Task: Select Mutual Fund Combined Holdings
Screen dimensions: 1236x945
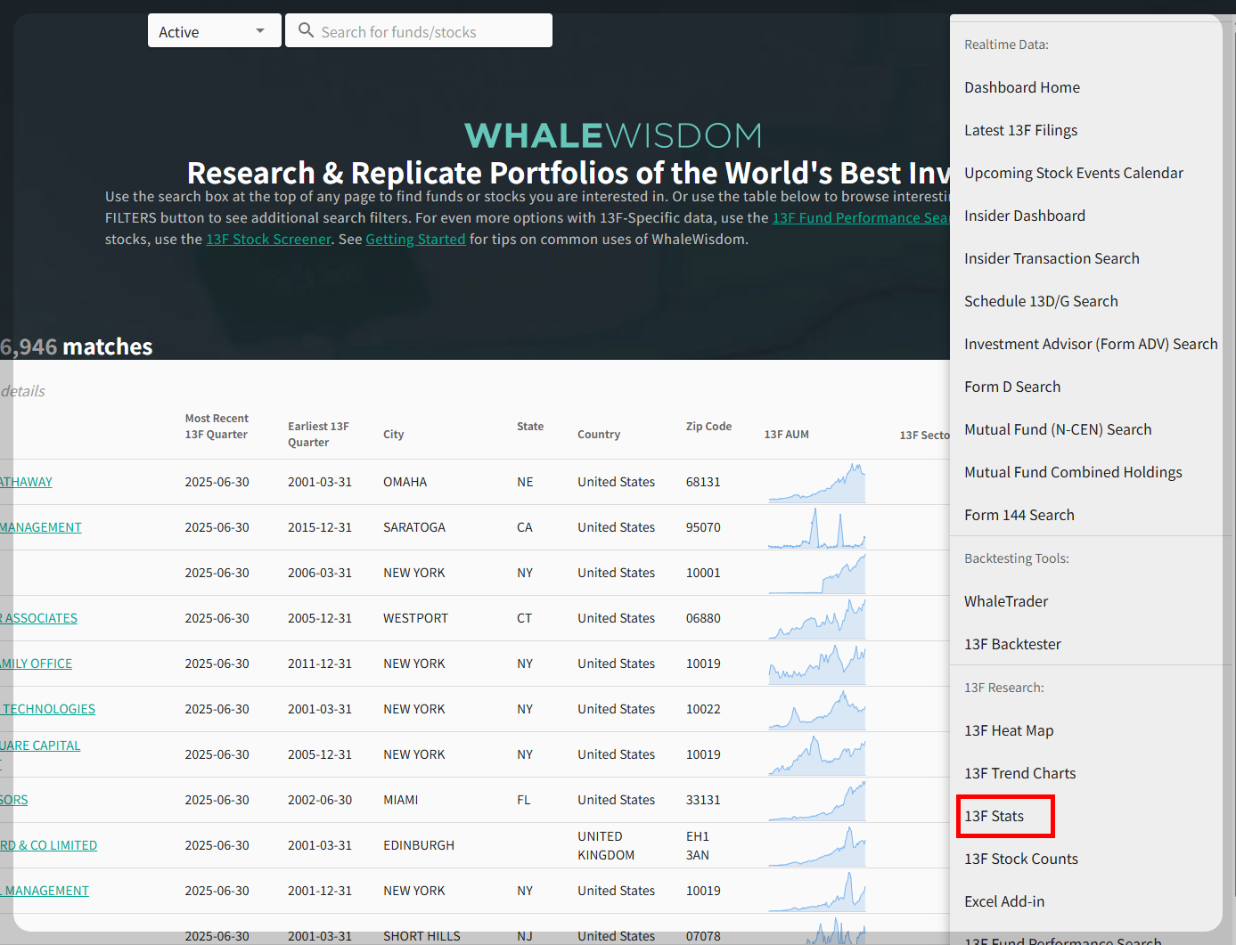Action: [1073, 472]
